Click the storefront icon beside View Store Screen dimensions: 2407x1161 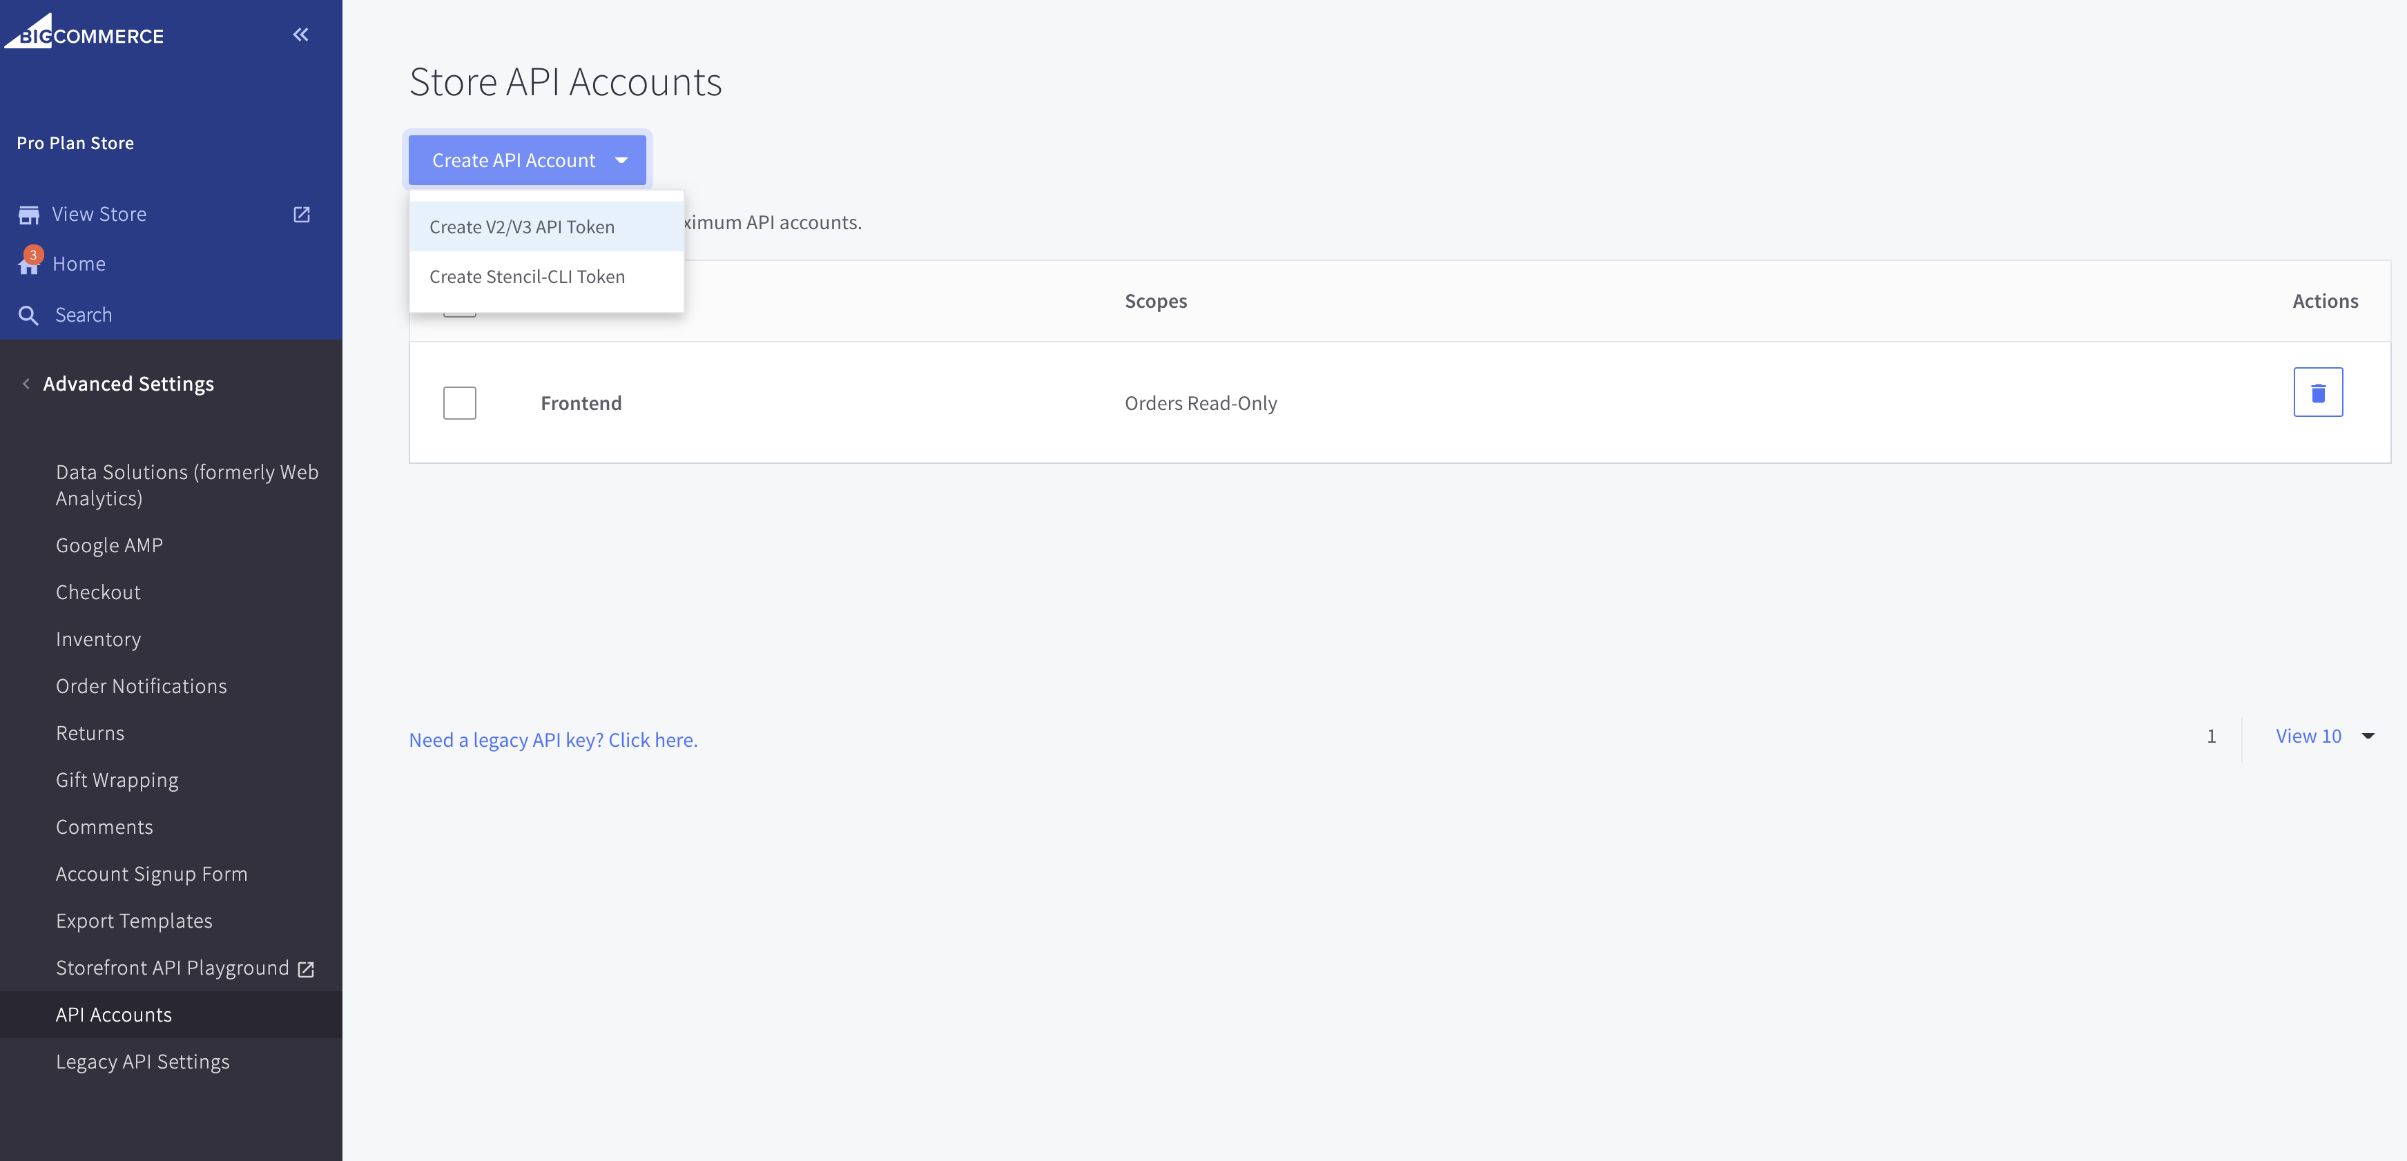tap(29, 215)
